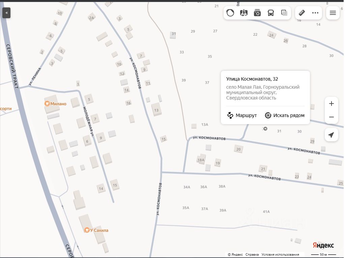
Task: Enable street panoramas layer
Action: (244, 13)
